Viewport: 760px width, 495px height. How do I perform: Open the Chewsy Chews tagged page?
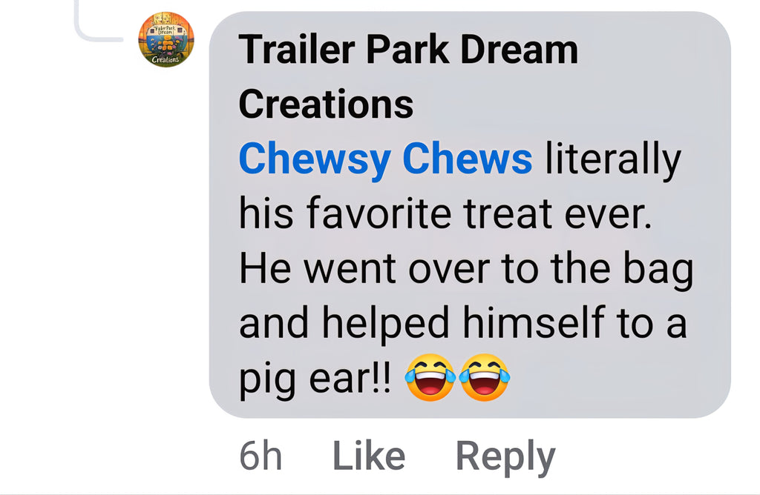click(x=385, y=159)
